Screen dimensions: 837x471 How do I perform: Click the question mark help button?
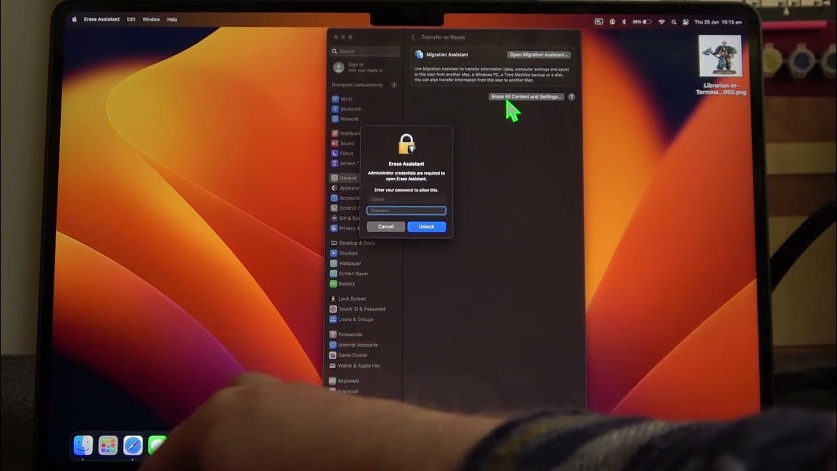[x=572, y=97]
